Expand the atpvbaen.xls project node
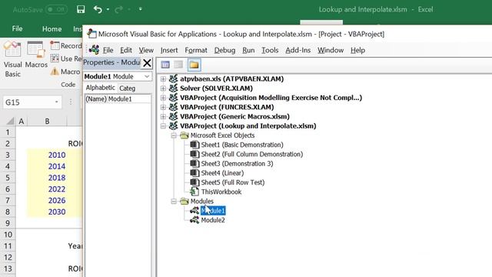The height and width of the screenshot is (277, 492). [x=163, y=78]
